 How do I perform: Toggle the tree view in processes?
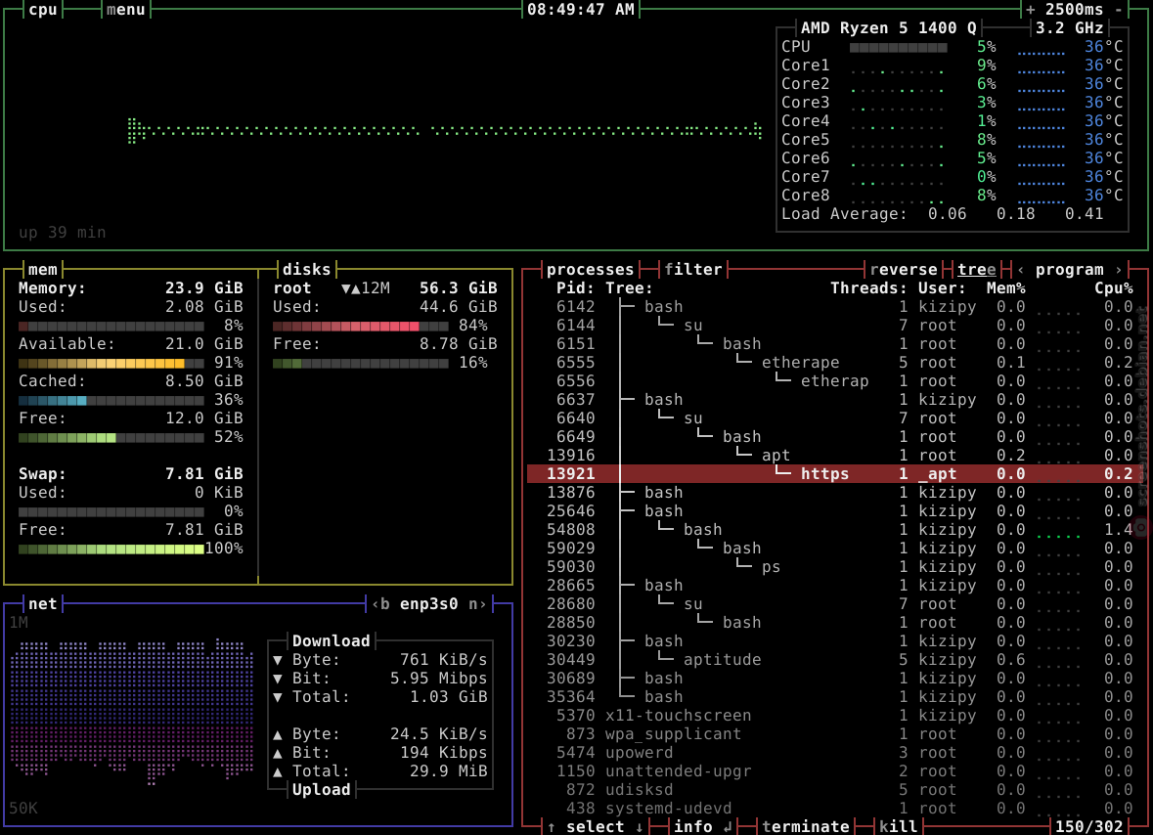click(977, 270)
